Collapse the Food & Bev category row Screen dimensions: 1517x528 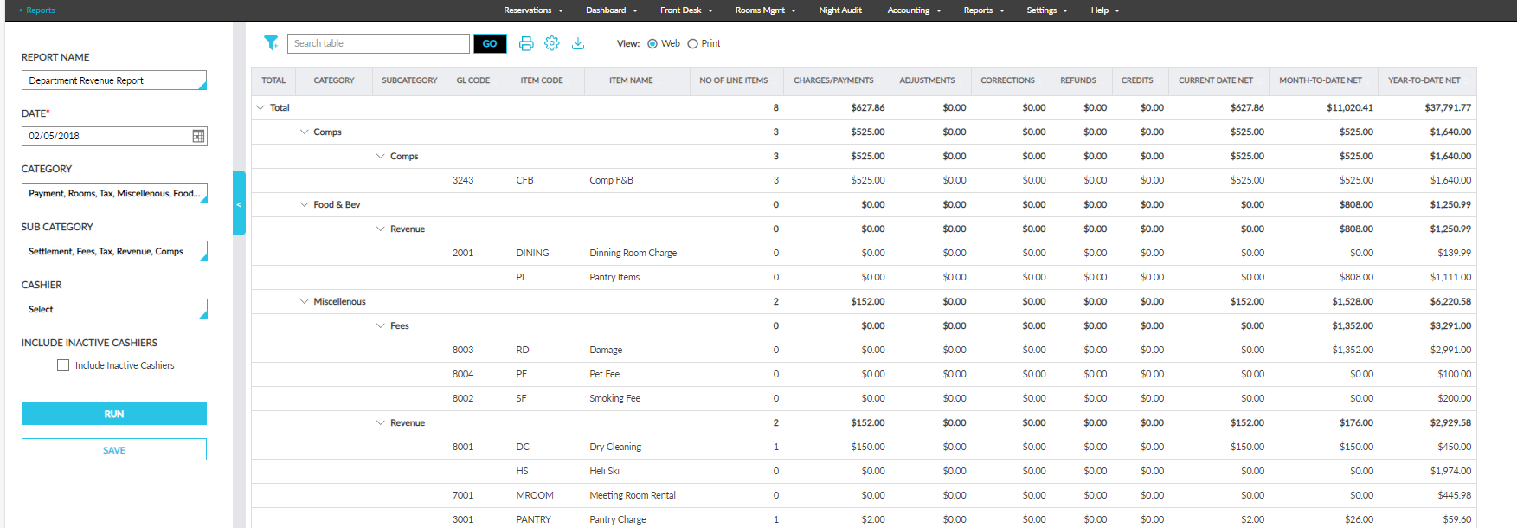coord(304,205)
